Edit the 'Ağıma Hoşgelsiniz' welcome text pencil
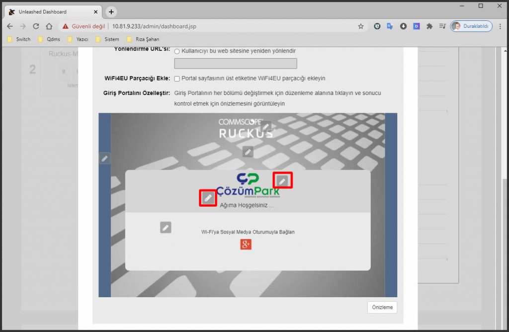509x332 pixels. click(208, 198)
